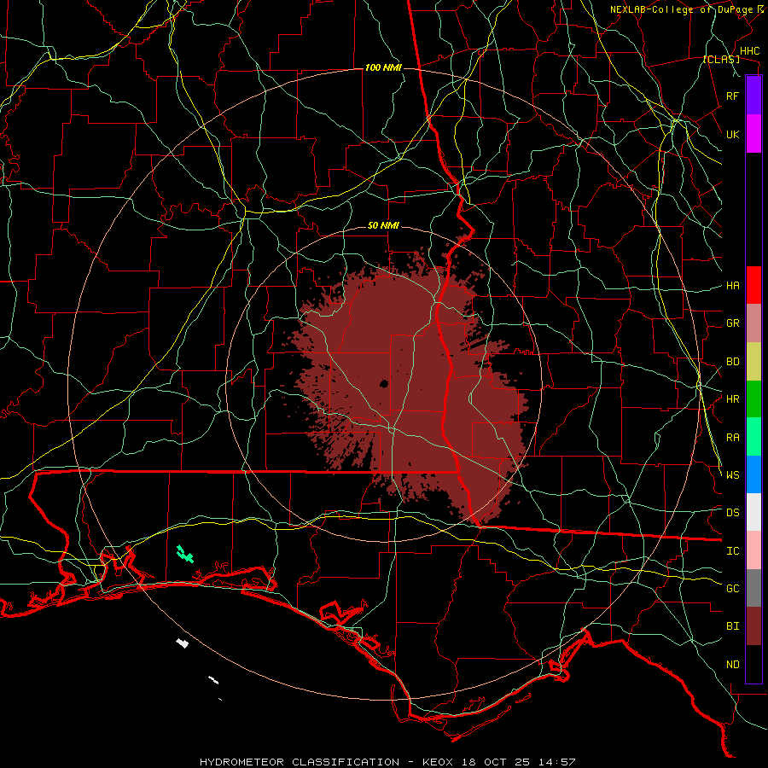
Task: Click the UK legend label
Action: [x=733, y=134]
